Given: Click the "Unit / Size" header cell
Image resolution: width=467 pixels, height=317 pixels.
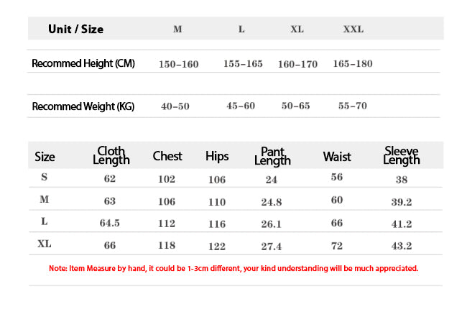Looking at the screenshot, I should 75,29.
